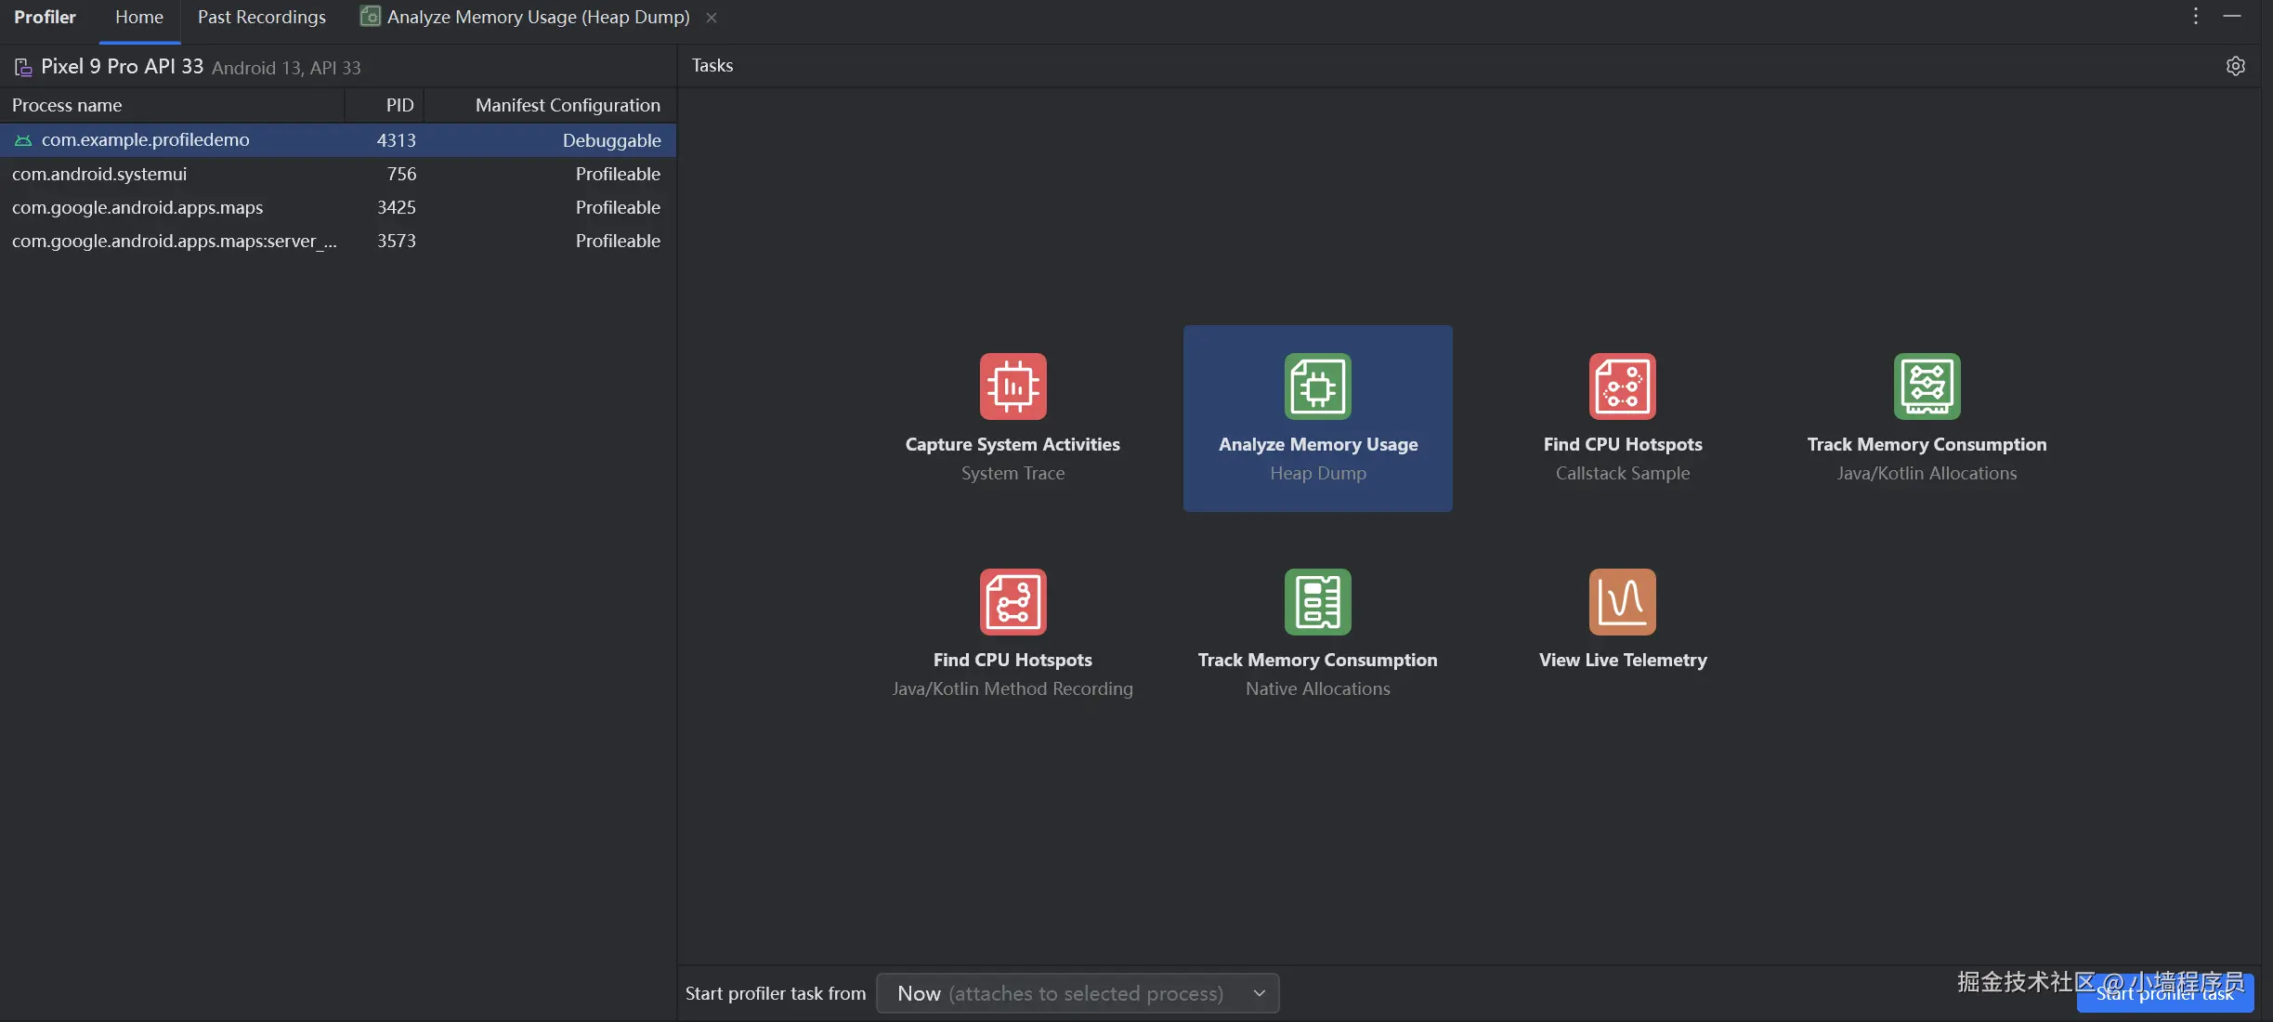Select the Analyze Memory Usage heap dump icon

click(x=1317, y=386)
